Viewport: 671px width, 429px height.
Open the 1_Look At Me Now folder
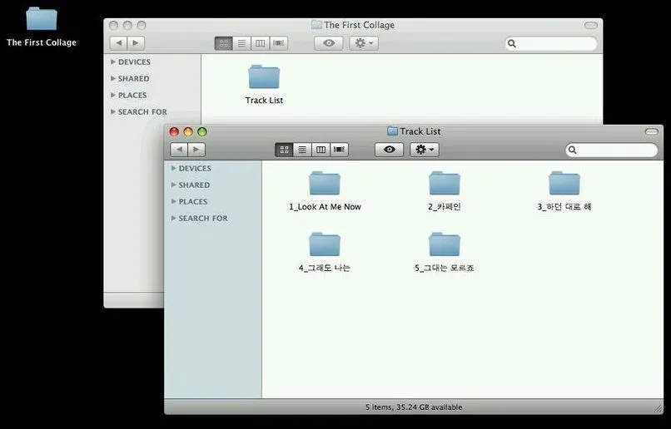325,184
